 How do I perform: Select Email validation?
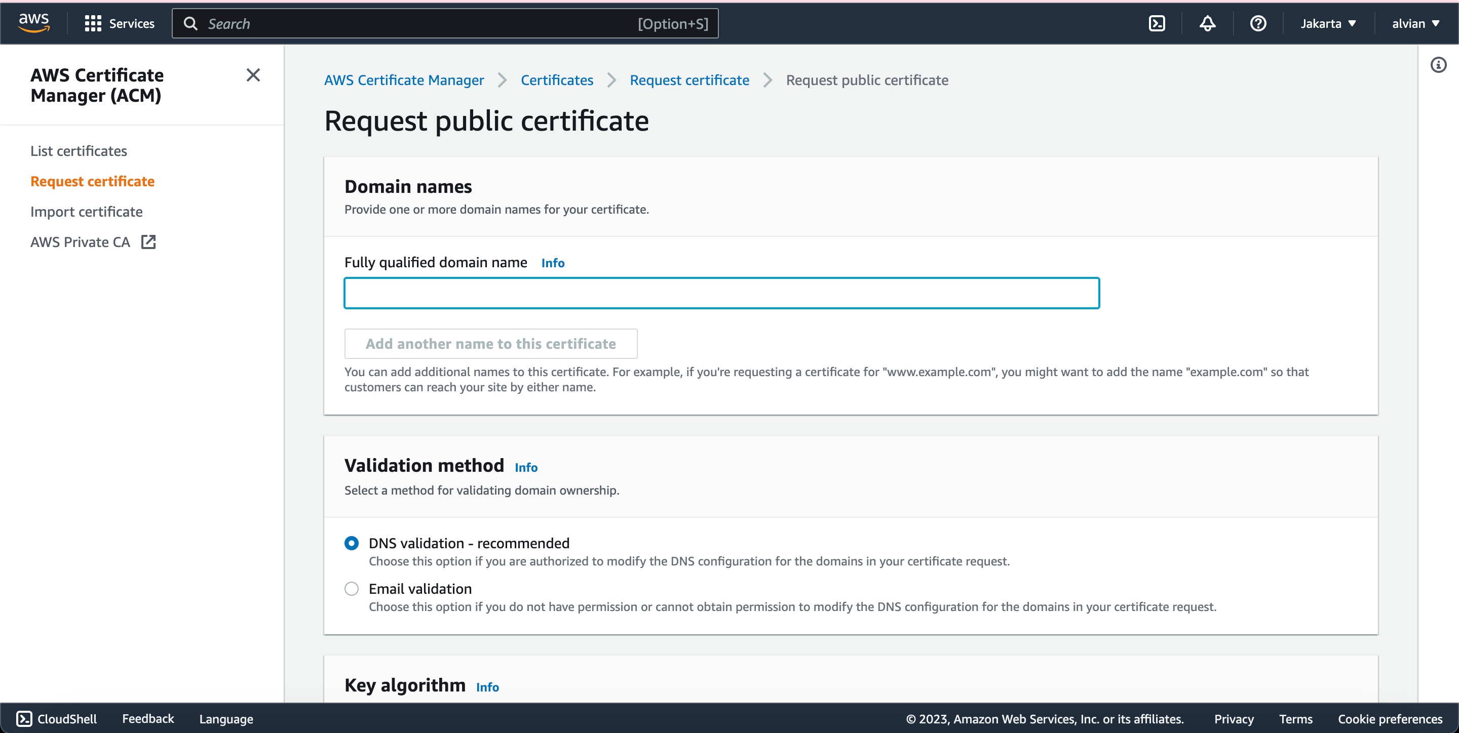pyautogui.click(x=351, y=589)
